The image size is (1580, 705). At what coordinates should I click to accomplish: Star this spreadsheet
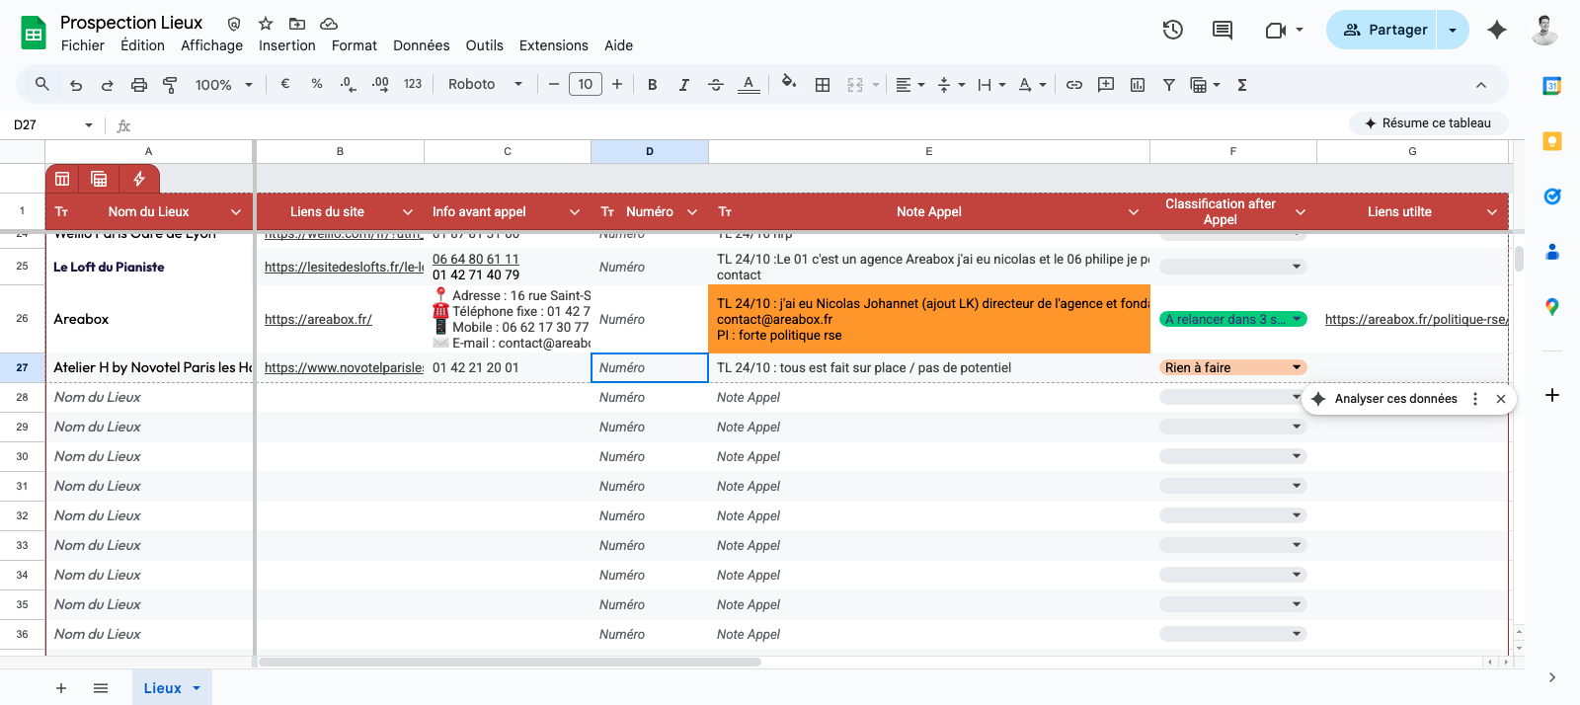(266, 23)
